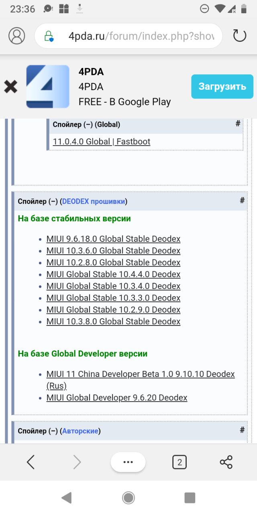Screen dimensions: 257x515
Task: Go back with browser back arrow
Action: 31,462
